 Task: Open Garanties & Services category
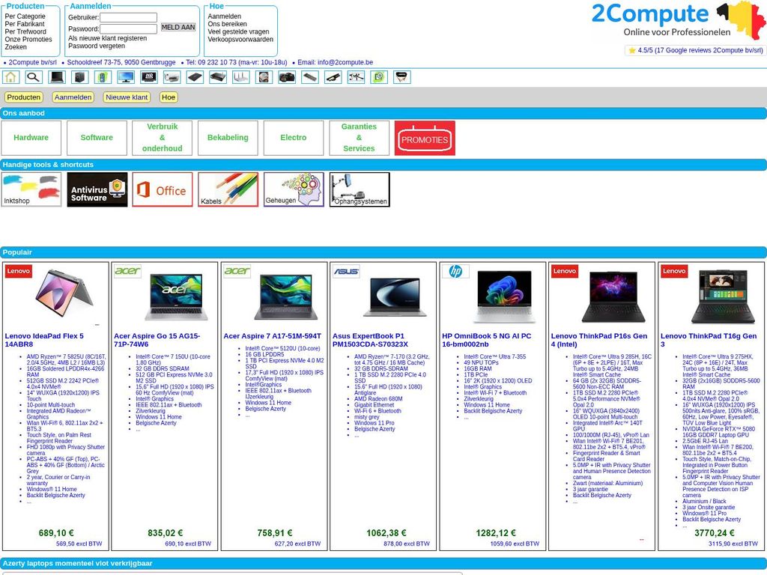coord(359,138)
